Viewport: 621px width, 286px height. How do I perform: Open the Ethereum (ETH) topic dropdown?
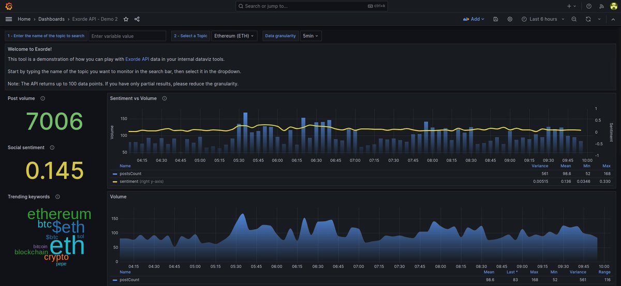coord(234,36)
